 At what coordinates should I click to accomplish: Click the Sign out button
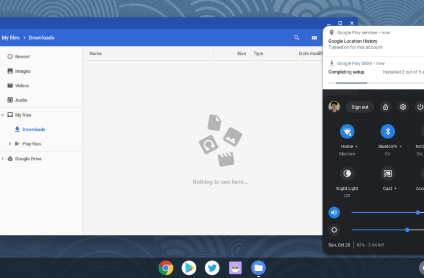click(x=360, y=107)
